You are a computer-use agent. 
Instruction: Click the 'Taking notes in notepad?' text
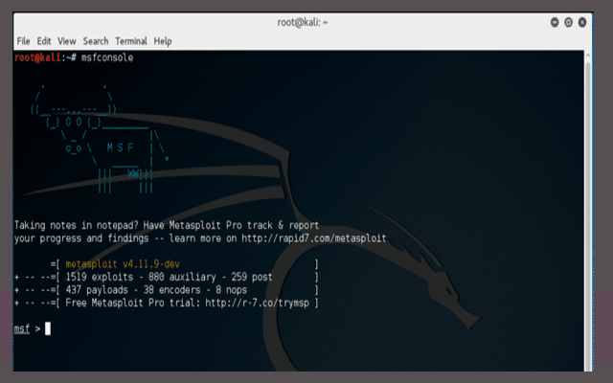tap(76, 226)
